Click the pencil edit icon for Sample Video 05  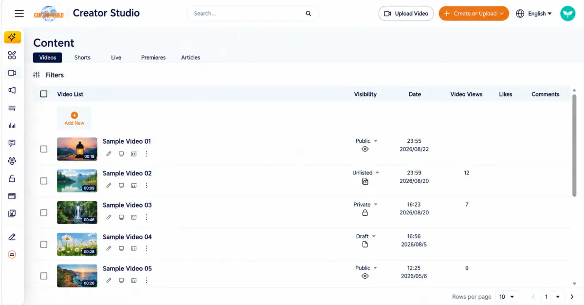click(x=109, y=280)
